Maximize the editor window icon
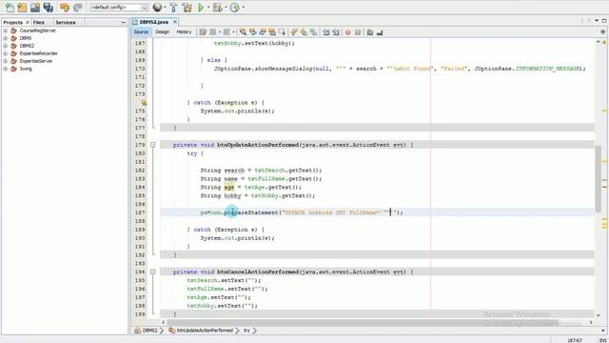 click(604, 21)
